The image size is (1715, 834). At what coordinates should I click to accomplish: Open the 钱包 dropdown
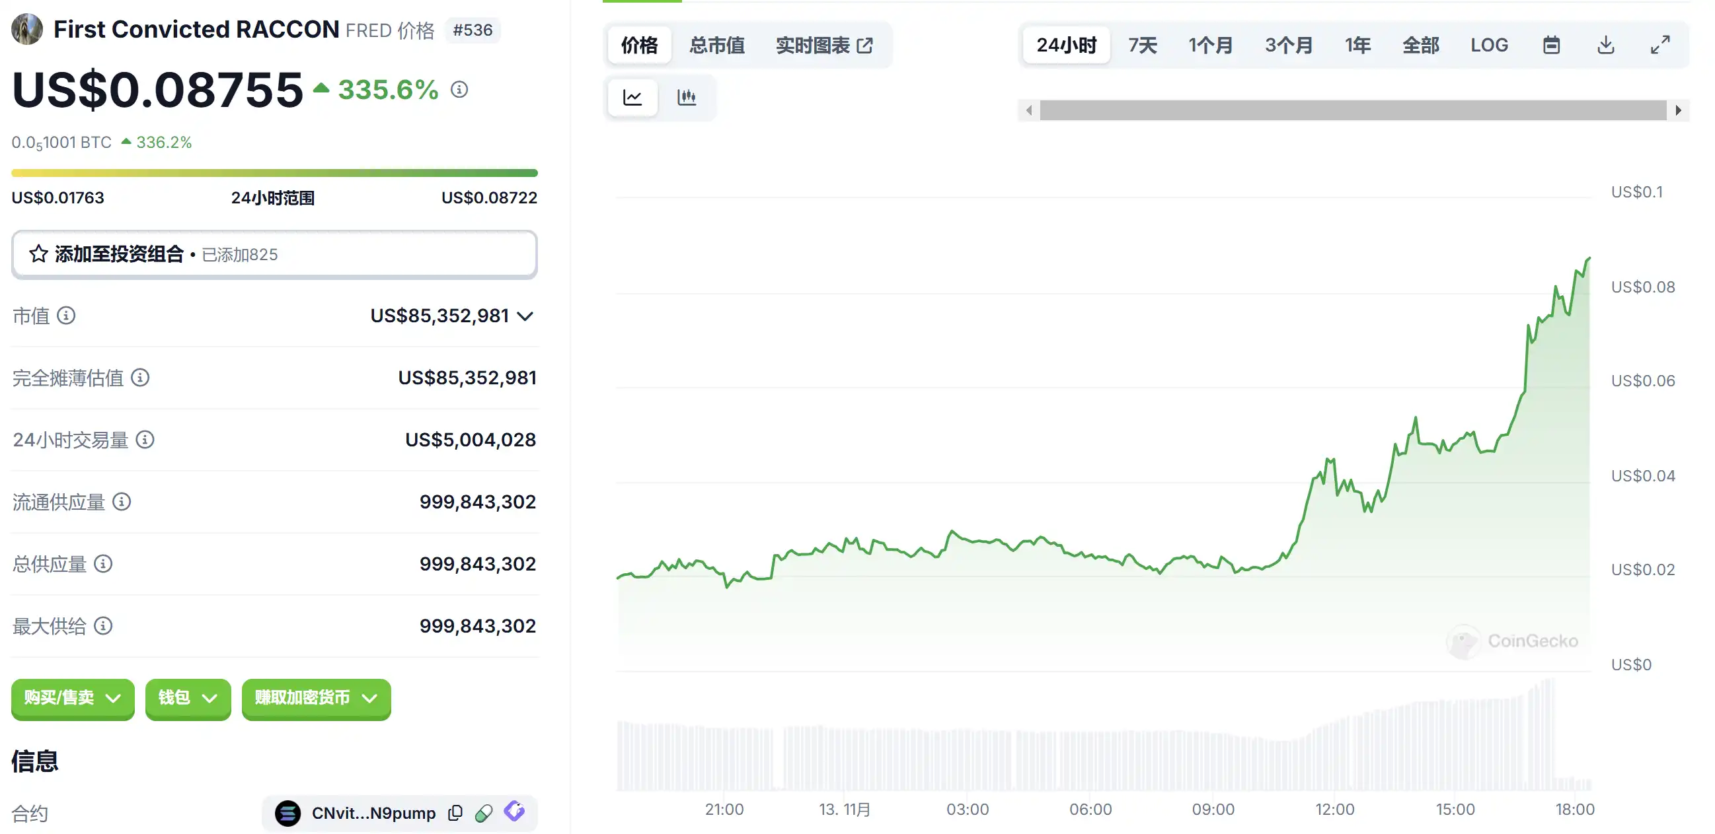[188, 698]
